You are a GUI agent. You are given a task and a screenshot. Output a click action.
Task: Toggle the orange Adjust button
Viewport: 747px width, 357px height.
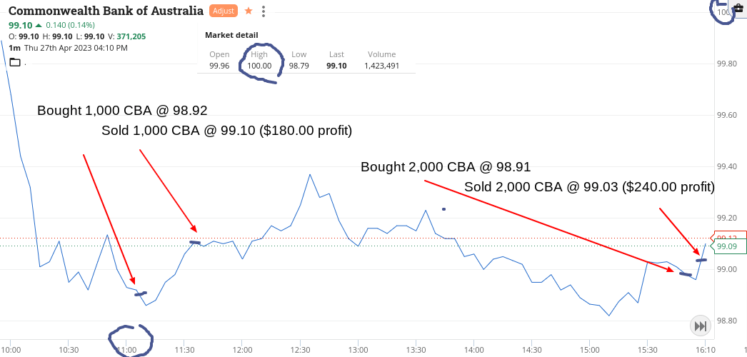pyautogui.click(x=224, y=11)
